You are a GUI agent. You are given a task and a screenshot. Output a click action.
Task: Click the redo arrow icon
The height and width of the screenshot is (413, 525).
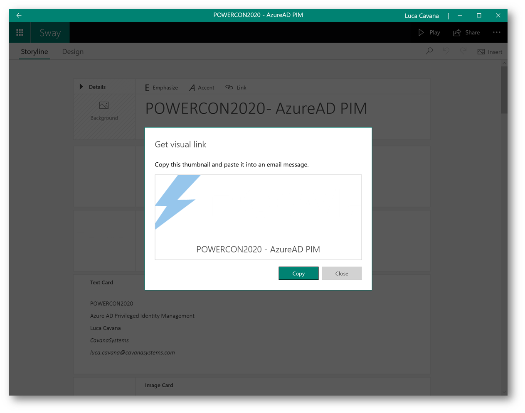[x=463, y=51]
